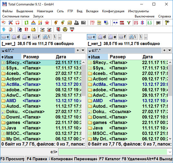The image size is (173, 163).
Task: Click the red asterisk toolbar icon
Action: click(47, 23)
